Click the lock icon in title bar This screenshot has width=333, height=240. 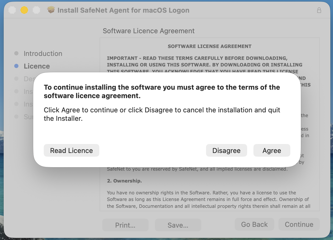(319, 10)
